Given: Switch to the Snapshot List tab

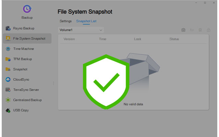Looking at the screenshot, I should pyautogui.click(x=86, y=21).
